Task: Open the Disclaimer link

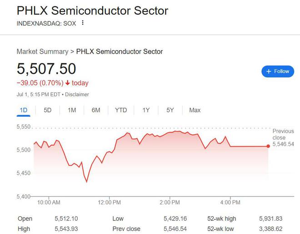Action: click(x=77, y=94)
